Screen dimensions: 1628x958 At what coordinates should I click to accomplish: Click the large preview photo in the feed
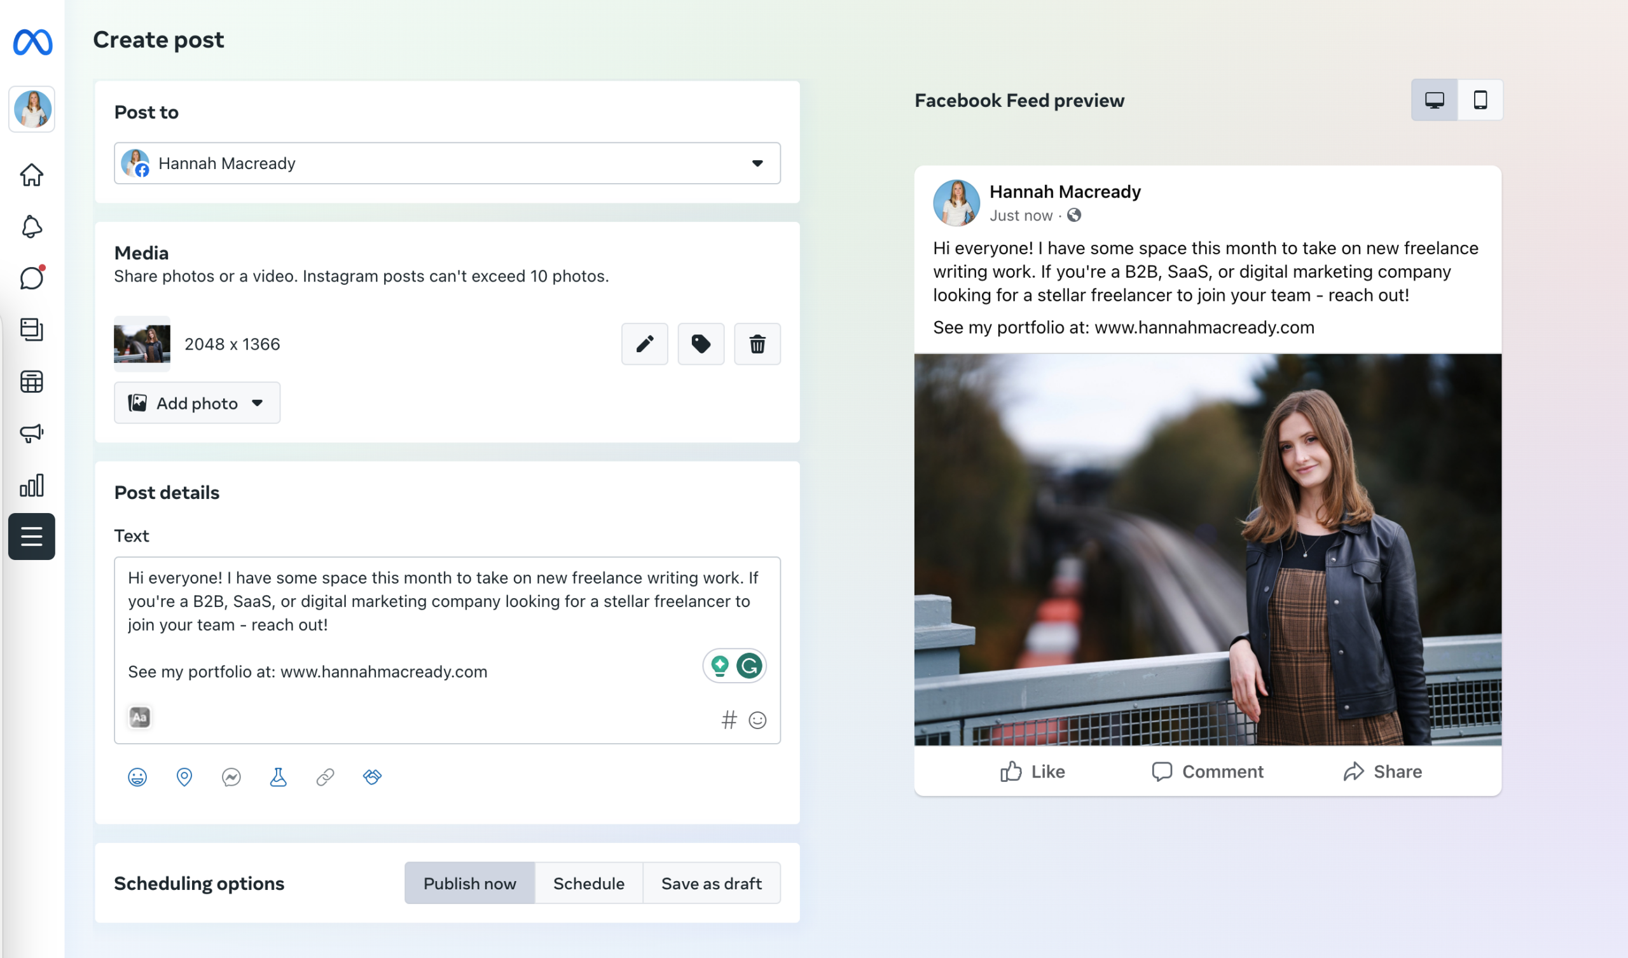1208,549
